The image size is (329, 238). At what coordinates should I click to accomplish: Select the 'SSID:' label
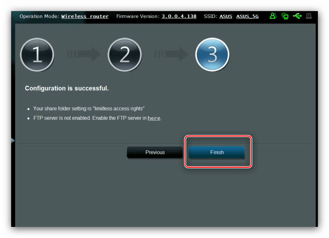(211, 16)
